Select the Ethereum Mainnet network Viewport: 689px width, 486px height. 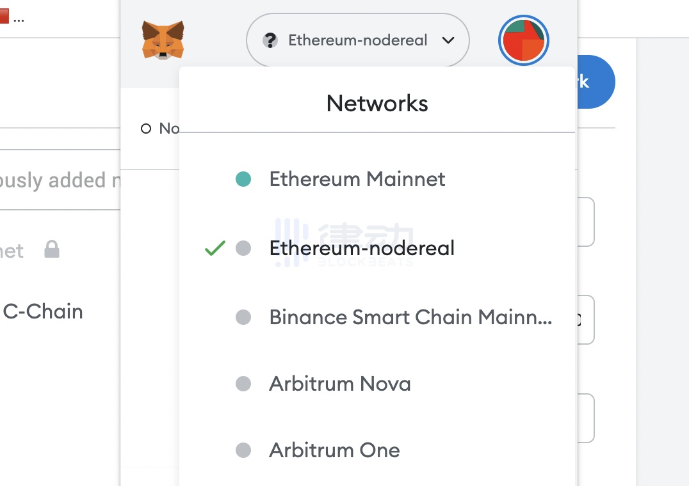point(357,179)
